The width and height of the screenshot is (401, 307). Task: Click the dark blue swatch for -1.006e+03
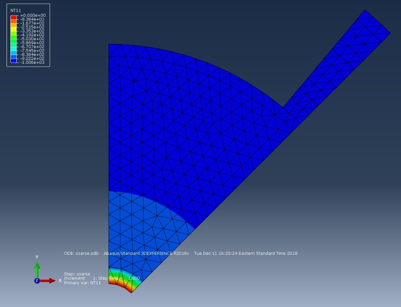pyautogui.click(x=14, y=61)
